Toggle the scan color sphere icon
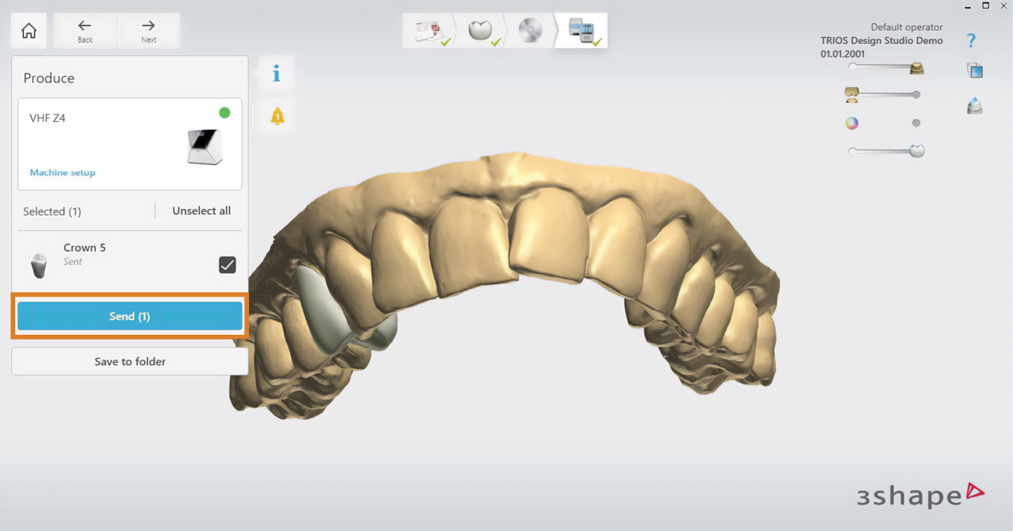1013x531 pixels. (x=852, y=123)
